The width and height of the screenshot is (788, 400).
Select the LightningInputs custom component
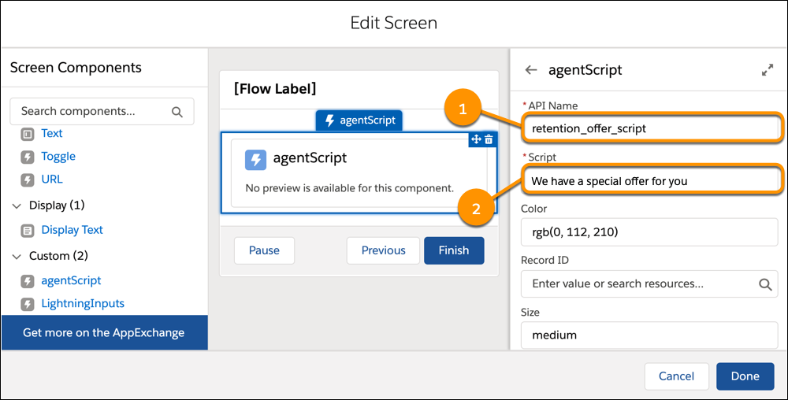coord(83,304)
